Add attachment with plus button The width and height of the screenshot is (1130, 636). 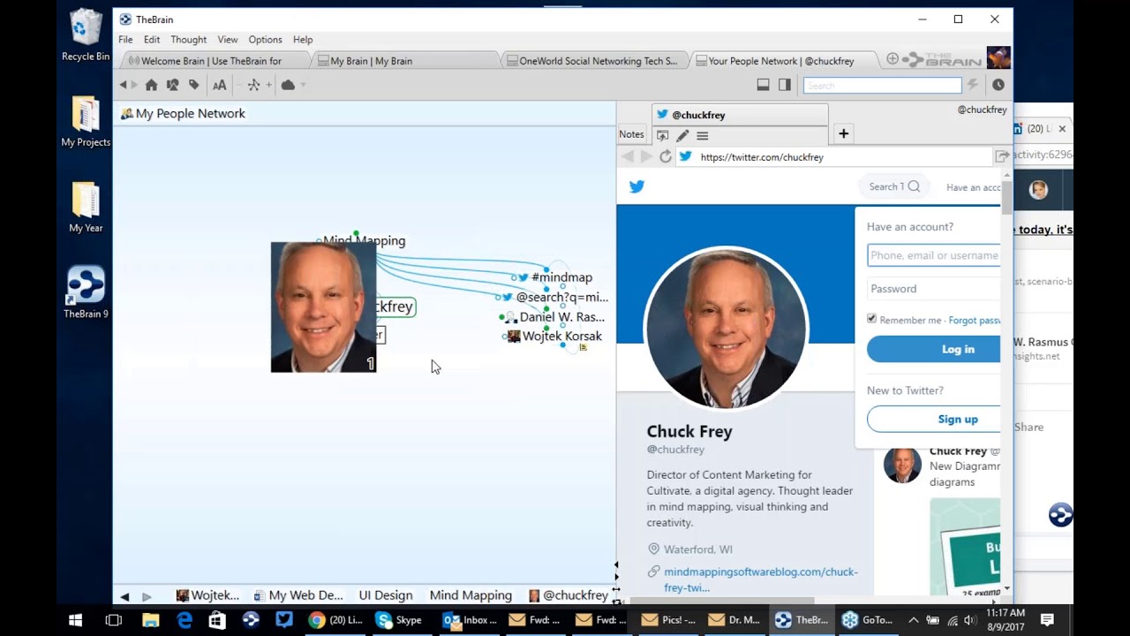843,134
